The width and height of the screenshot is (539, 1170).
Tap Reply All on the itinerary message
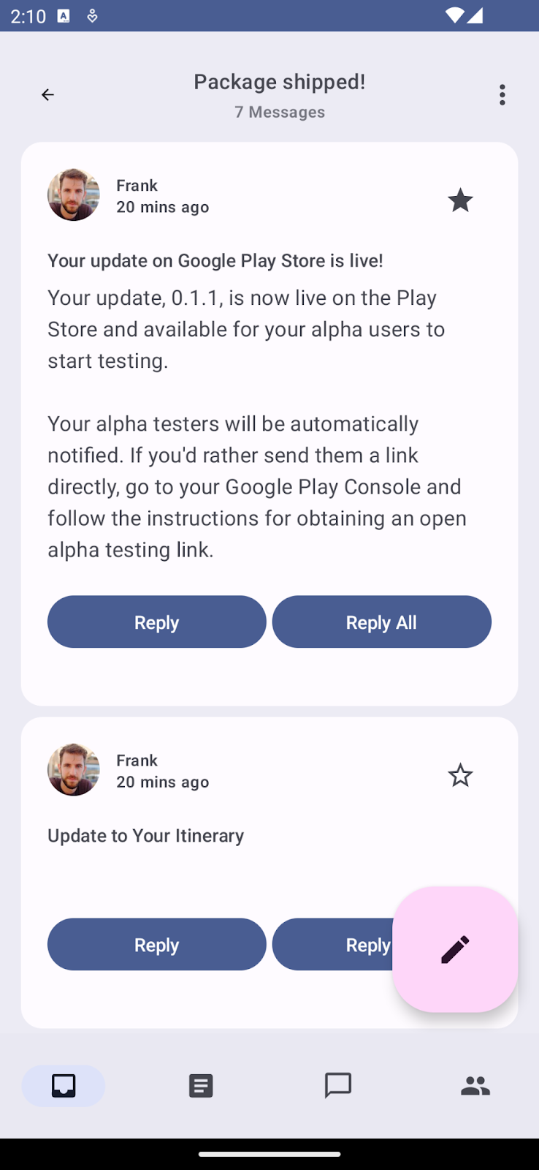click(x=333, y=945)
